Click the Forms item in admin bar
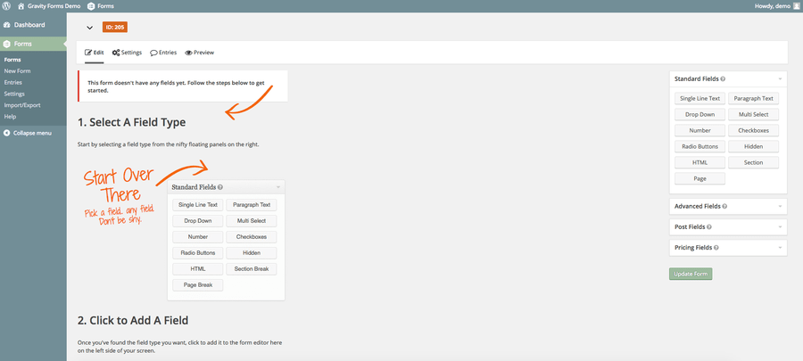This screenshot has width=803, height=361. [100, 6]
